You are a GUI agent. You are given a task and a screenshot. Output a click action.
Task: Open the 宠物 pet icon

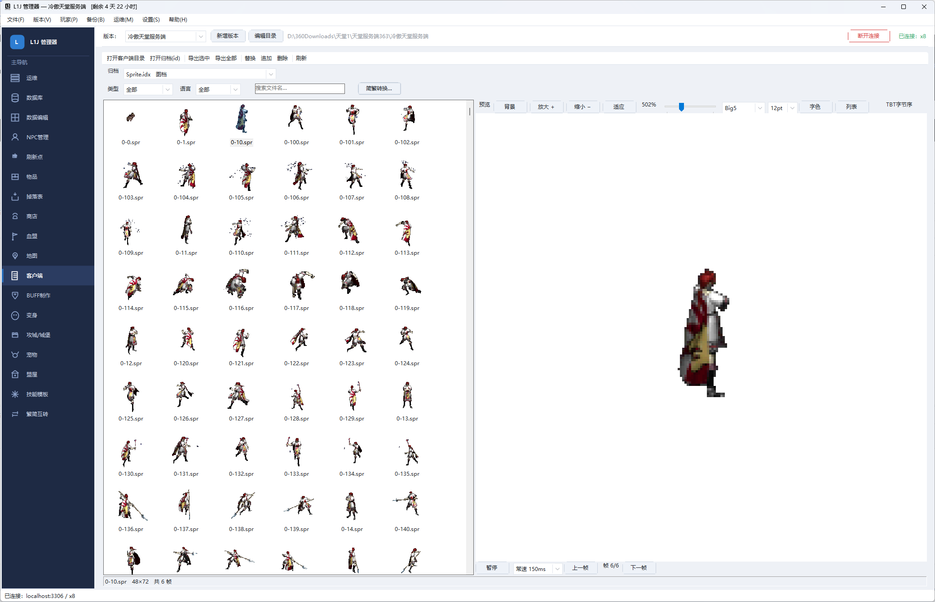click(15, 354)
